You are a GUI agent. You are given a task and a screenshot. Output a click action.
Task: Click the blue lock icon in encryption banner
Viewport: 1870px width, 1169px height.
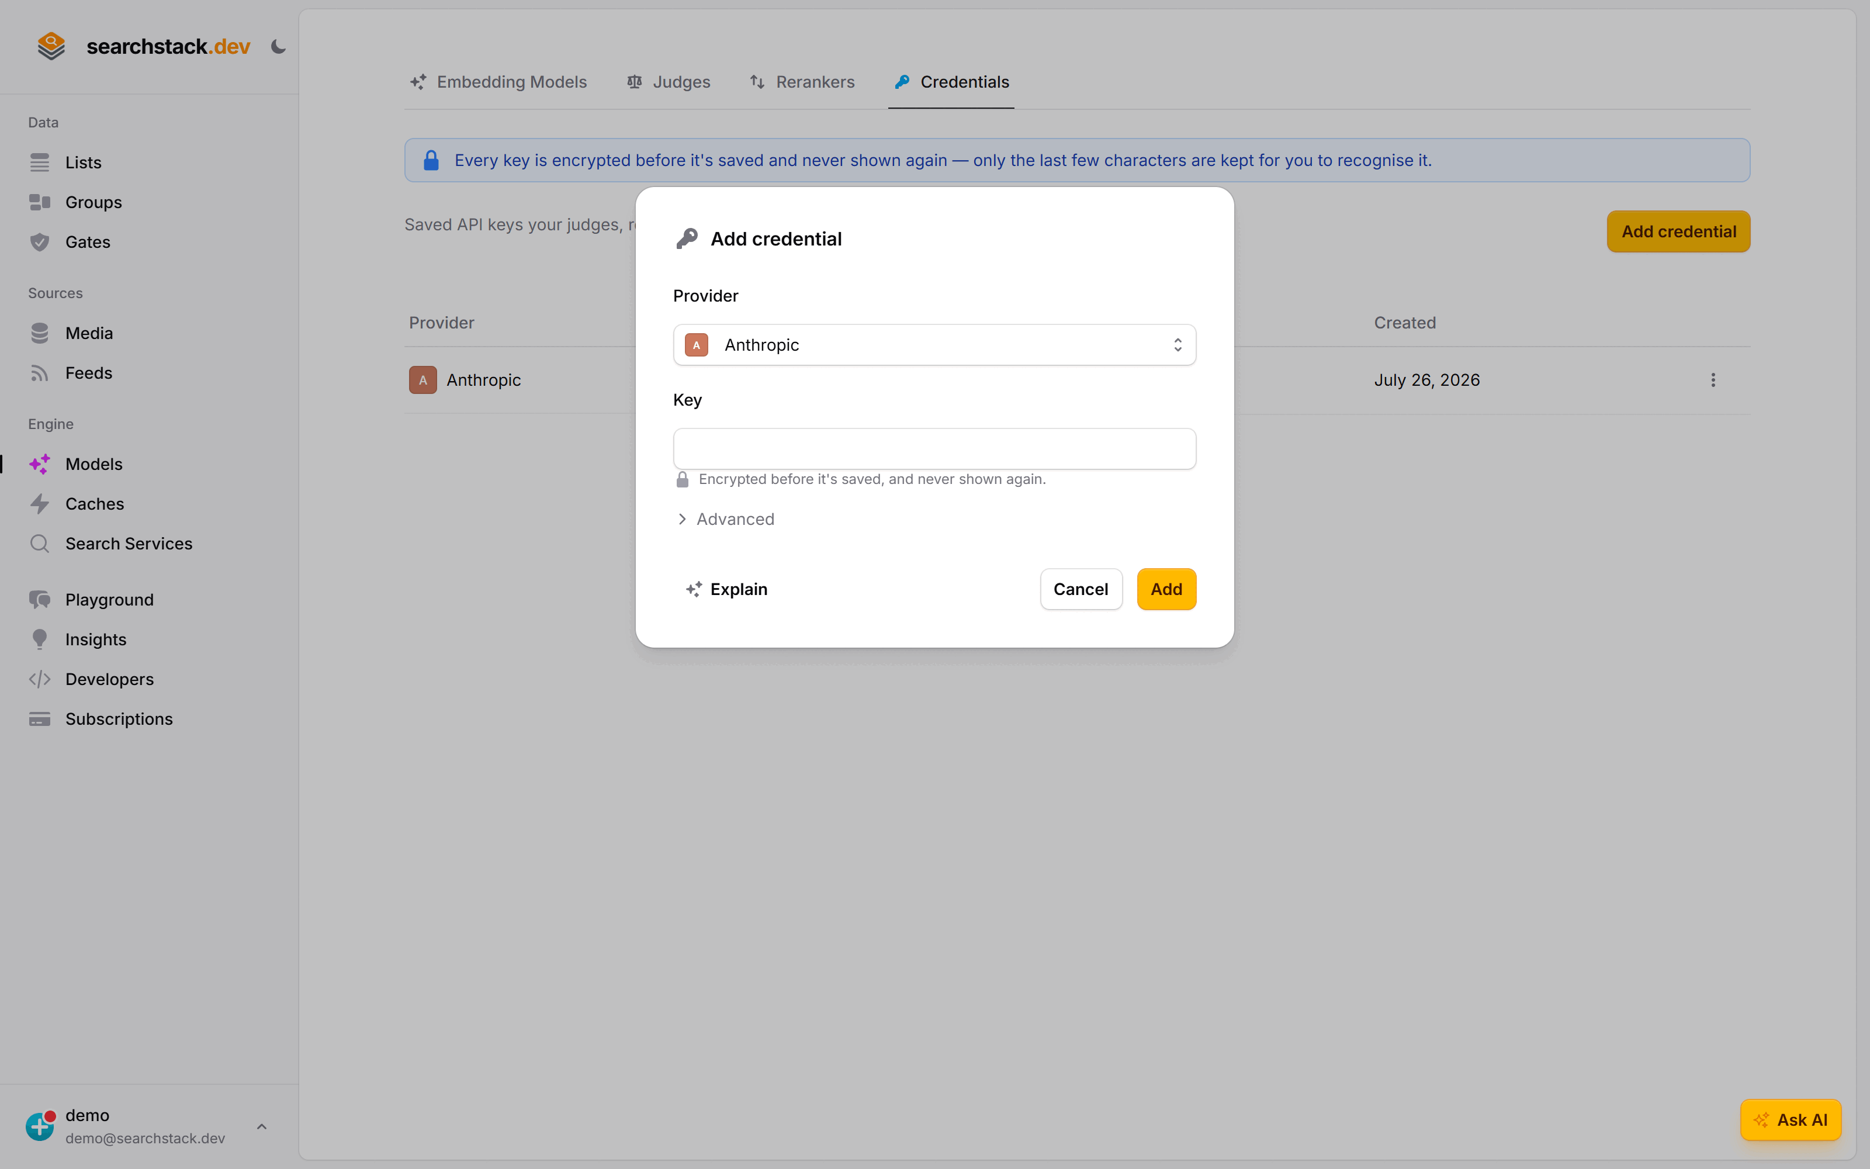tap(431, 160)
